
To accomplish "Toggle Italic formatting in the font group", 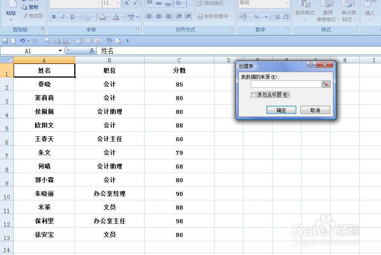I will 63,17.
